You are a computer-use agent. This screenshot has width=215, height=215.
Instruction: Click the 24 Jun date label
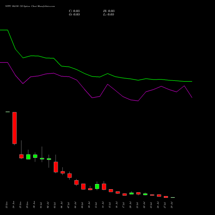click(x=13, y=205)
